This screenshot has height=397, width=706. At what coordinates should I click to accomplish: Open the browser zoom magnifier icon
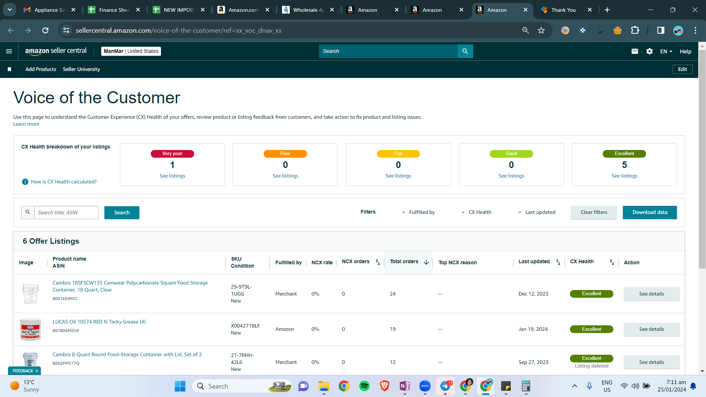(x=525, y=31)
